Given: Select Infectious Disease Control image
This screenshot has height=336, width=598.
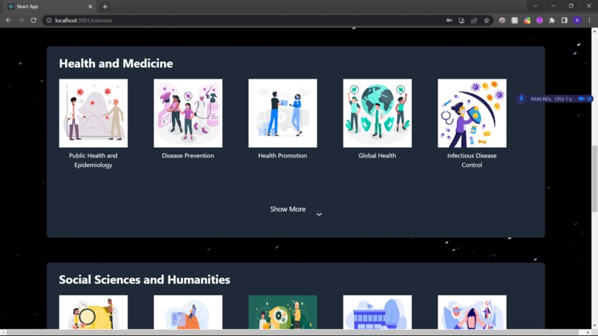Looking at the screenshot, I should click(472, 113).
